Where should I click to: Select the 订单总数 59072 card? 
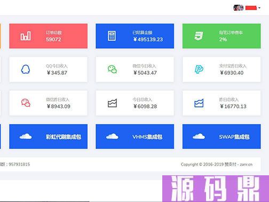pyautogui.click(x=49, y=36)
